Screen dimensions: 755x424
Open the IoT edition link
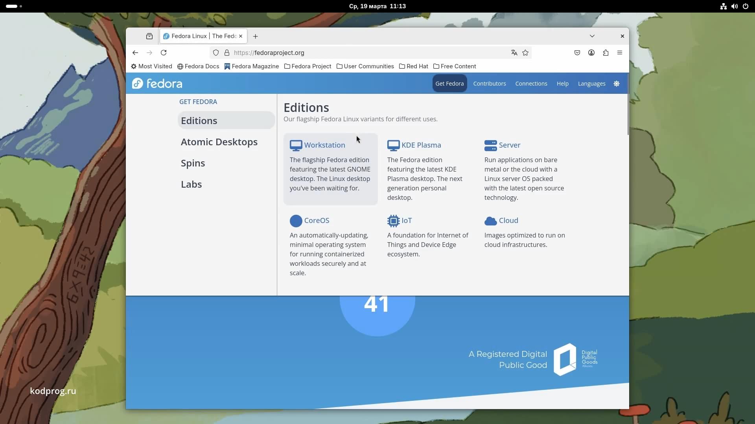coord(407,220)
